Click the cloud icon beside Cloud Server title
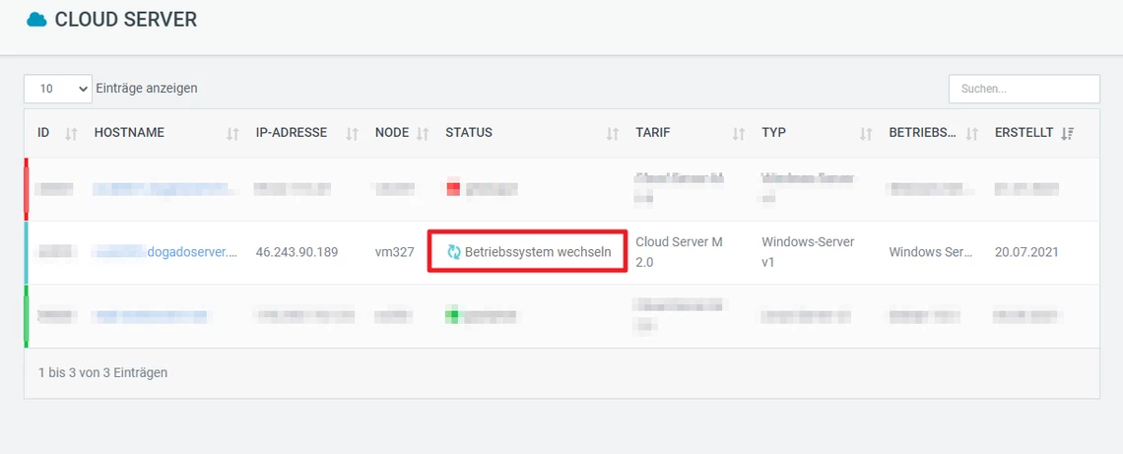The height and width of the screenshot is (454, 1123). pos(36,20)
